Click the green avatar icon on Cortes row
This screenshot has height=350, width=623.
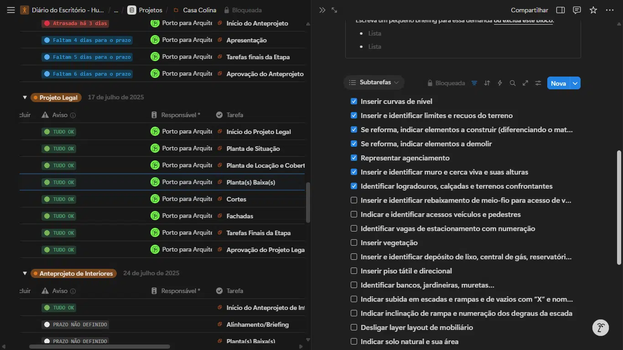click(155, 199)
